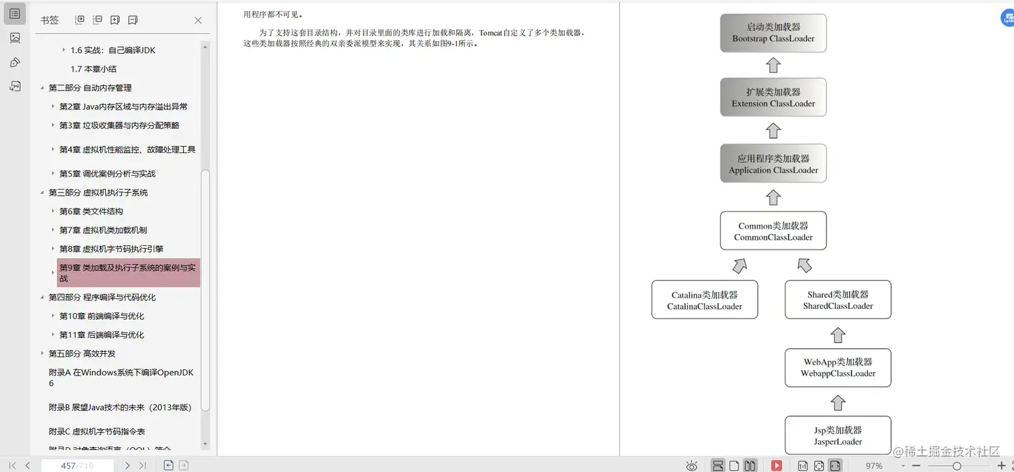Go to the first page

pyautogui.click(x=12, y=465)
